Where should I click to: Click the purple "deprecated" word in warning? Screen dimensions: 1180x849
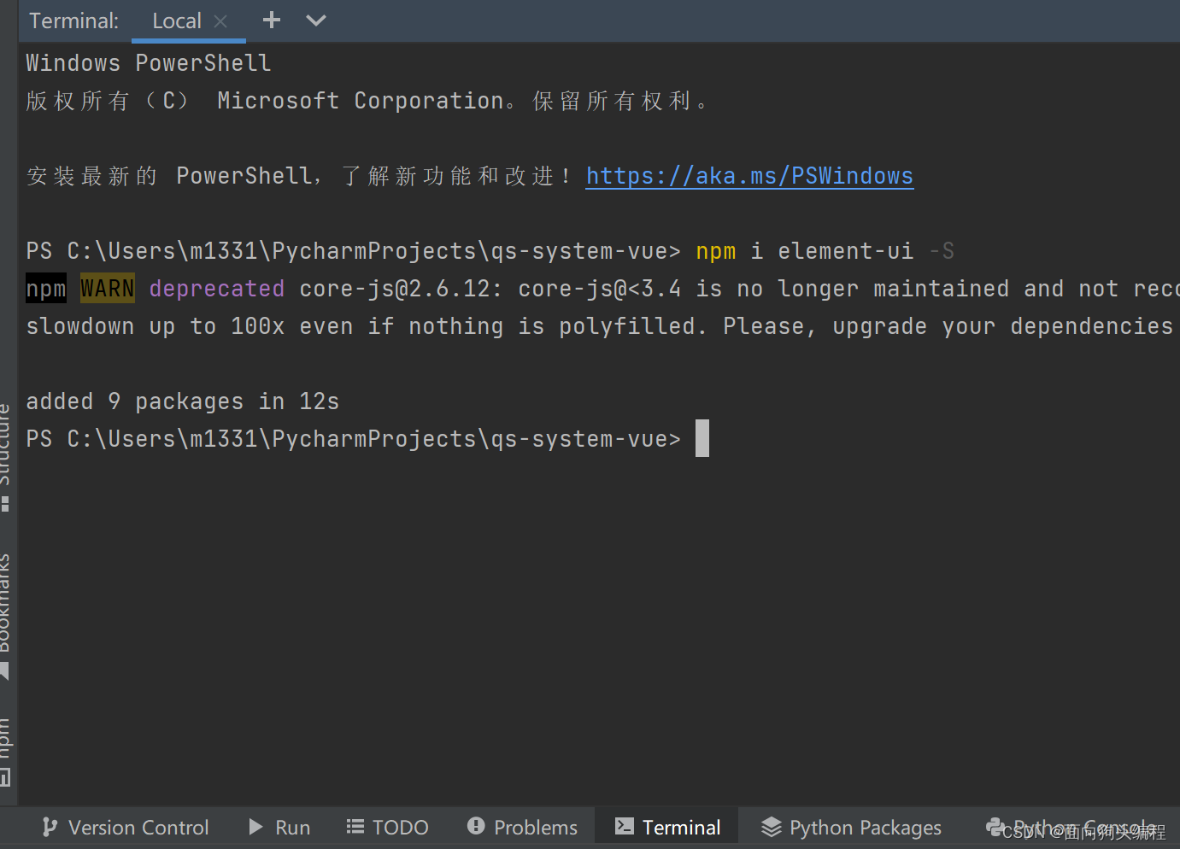(x=216, y=289)
